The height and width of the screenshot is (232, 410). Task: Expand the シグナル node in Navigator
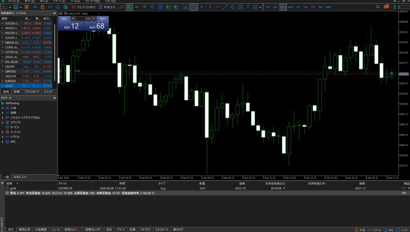[x=3, y=137]
